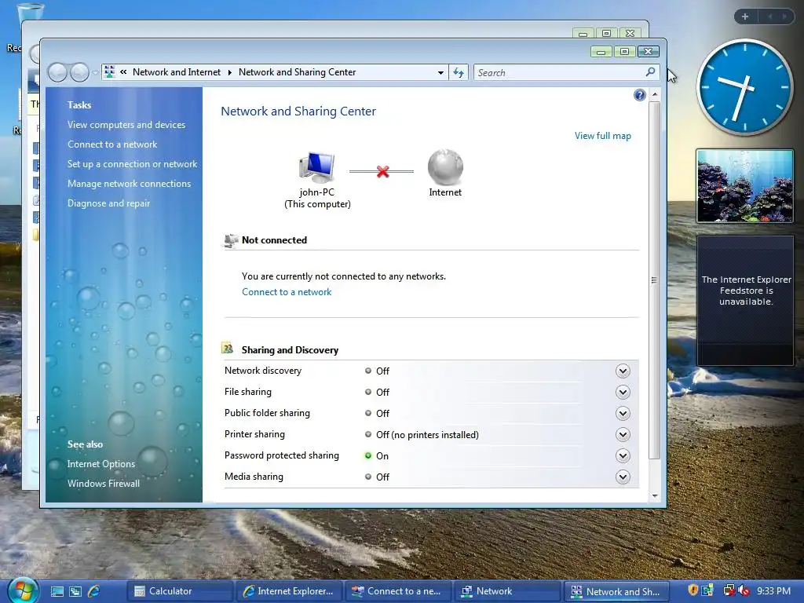Open Set up a connection or network

click(x=132, y=164)
